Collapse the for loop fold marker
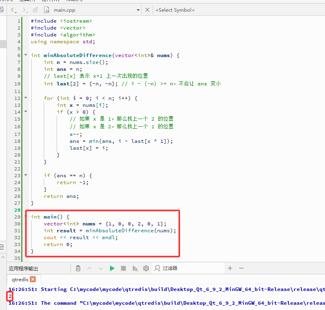325x310 pixels. click(26, 98)
